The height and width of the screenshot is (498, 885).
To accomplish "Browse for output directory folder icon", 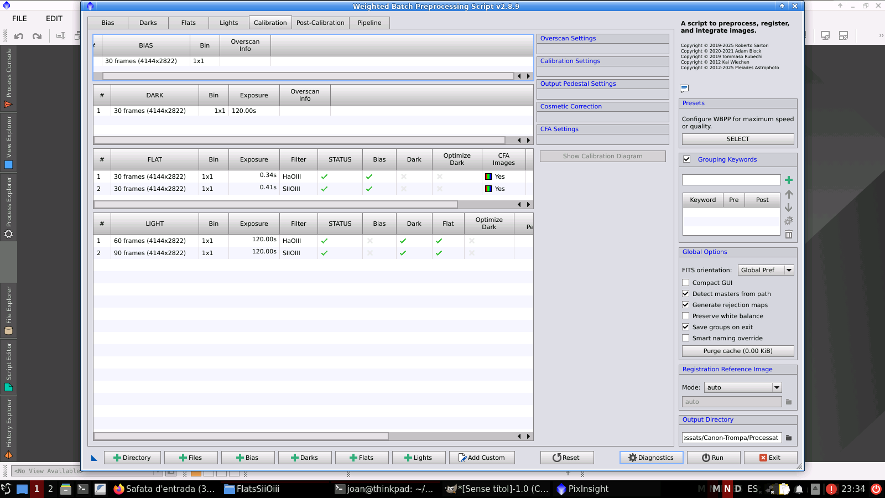I will pos(789,438).
